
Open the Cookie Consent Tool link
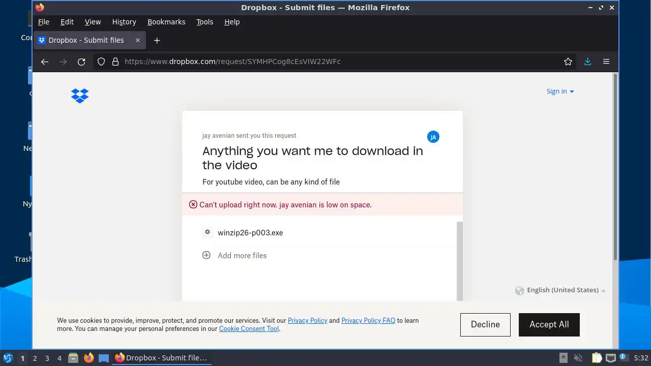click(x=249, y=328)
